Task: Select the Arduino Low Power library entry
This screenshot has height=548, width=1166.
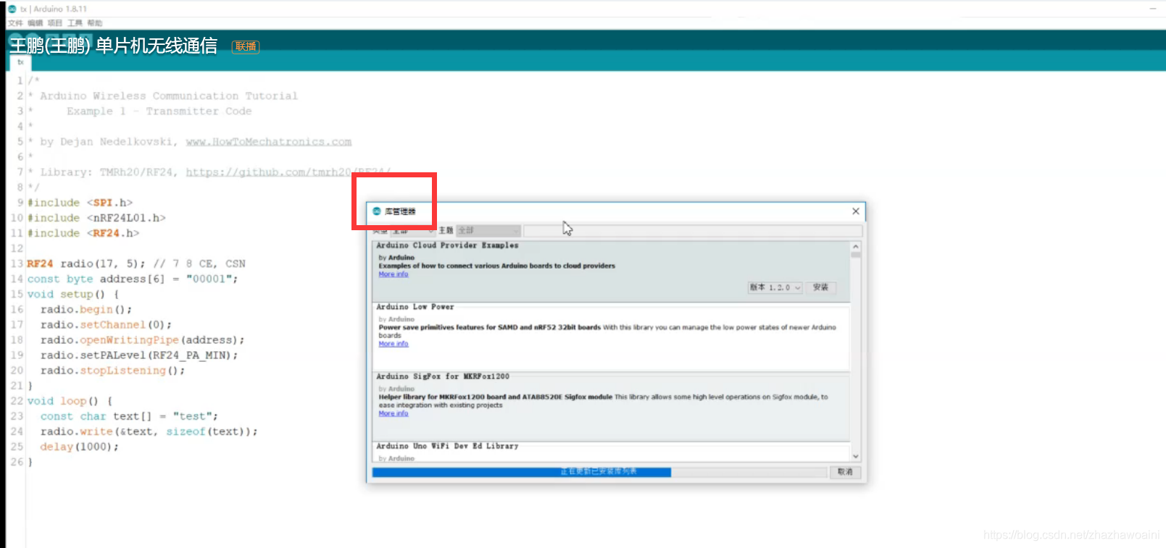Action: (610, 337)
